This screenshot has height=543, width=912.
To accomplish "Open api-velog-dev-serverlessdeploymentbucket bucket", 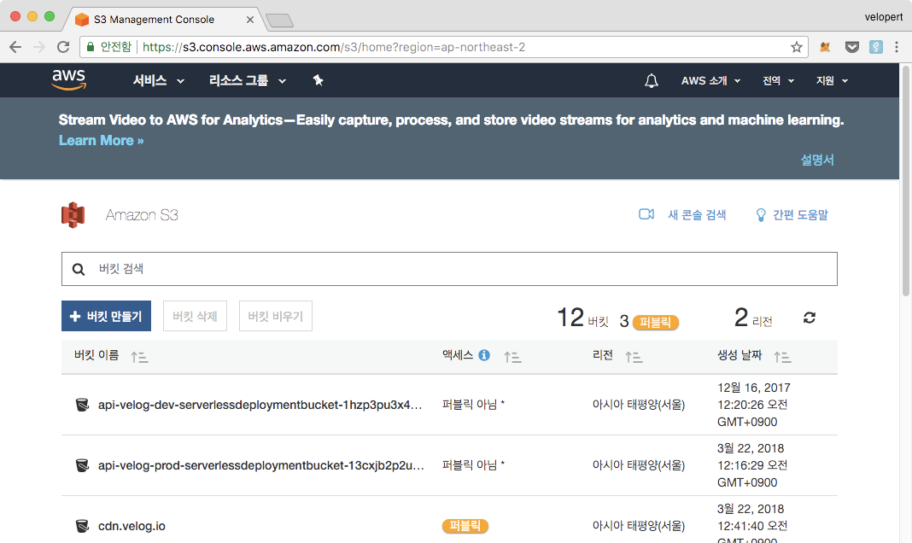I will pos(260,405).
